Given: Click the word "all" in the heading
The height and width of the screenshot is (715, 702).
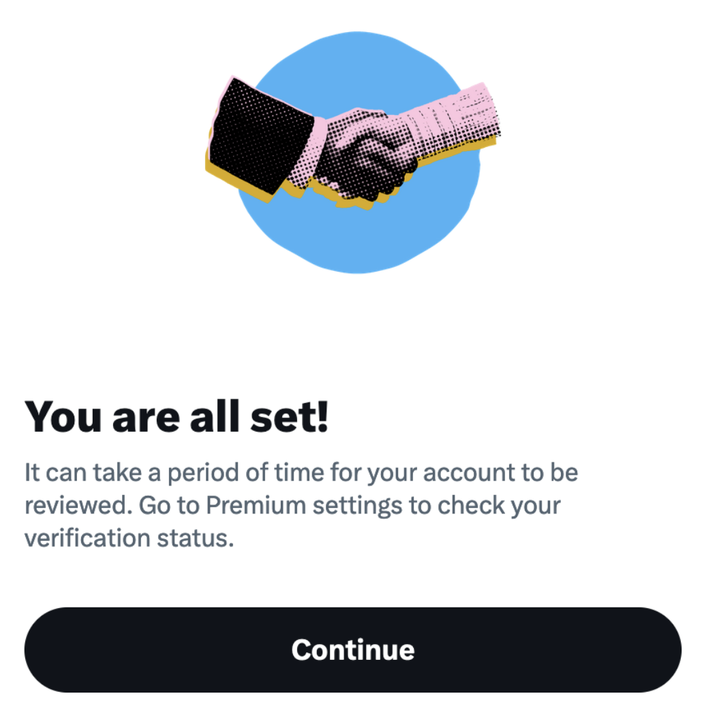Looking at the screenshot, I should tap(215, 416).
